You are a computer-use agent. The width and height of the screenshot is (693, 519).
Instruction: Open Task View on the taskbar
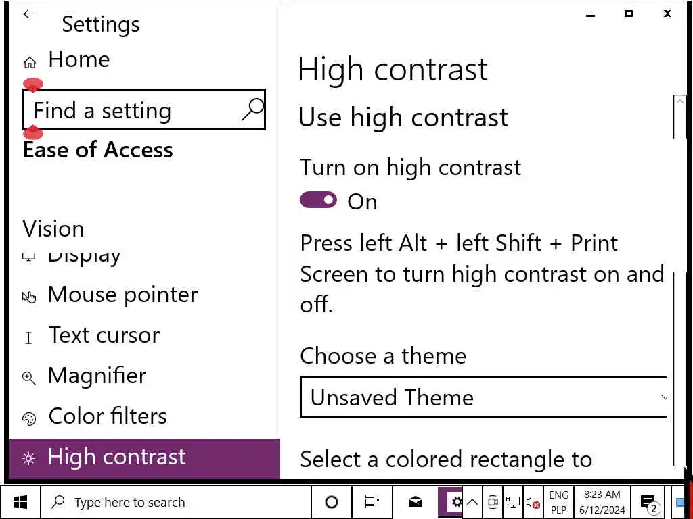(x=372, y=502)
